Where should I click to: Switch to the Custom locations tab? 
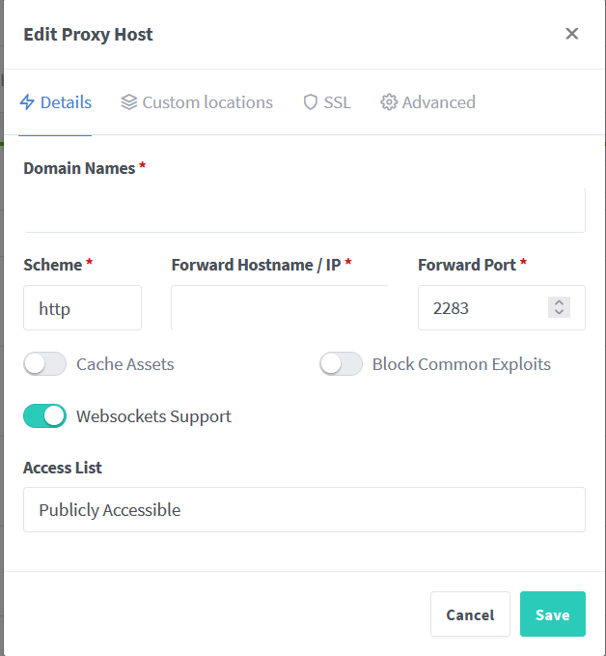[x=207, y=102]
